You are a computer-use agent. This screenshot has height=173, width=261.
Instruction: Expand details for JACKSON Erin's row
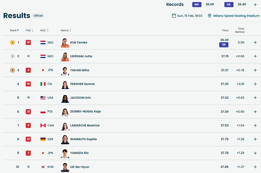(x=255, y=98)
